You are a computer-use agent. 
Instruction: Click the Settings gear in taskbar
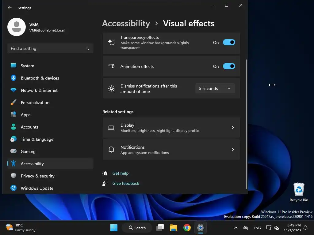pos(201,228)
